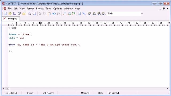Save the current file via floppy icon
Screen dimensions: 171x96
(15, 14)
